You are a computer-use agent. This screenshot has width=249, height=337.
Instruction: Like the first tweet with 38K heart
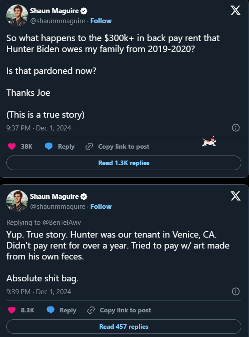click(12, 146)
